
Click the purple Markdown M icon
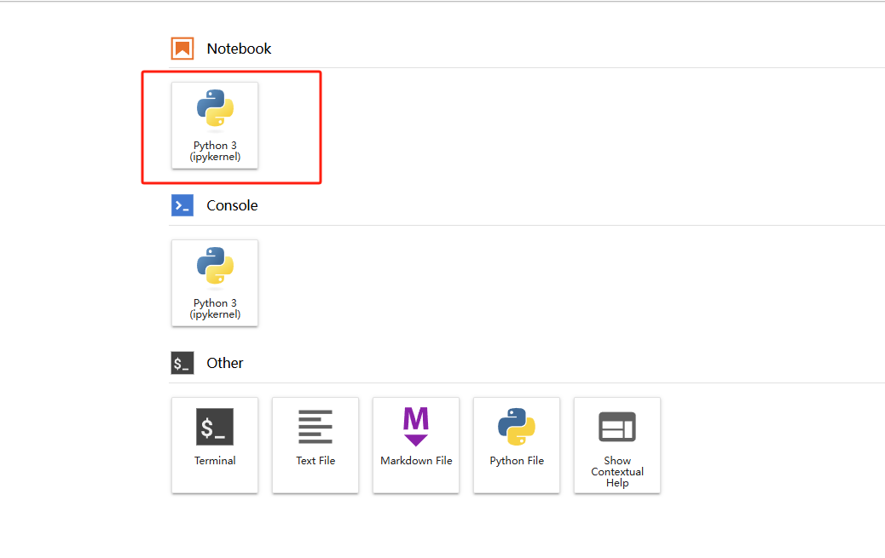(x=416, y=426)
